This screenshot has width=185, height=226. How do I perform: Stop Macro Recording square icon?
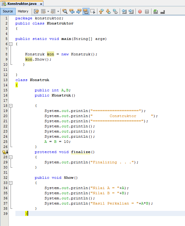coord(147,11)
